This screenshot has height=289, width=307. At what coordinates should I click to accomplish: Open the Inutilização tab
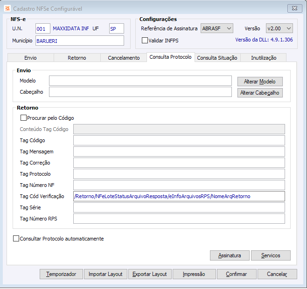(264, 58)
